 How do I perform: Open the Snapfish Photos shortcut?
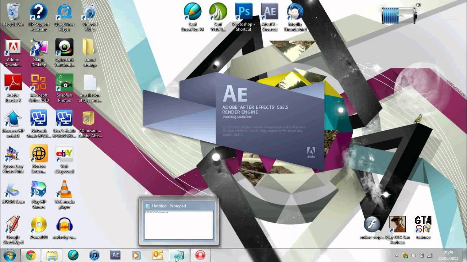[x=64, y=88]
